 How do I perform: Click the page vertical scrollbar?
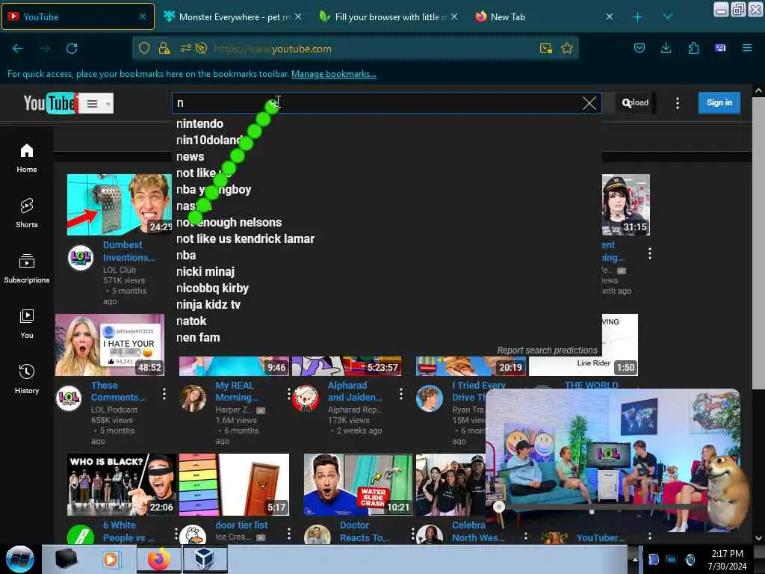tap(758, 243)
